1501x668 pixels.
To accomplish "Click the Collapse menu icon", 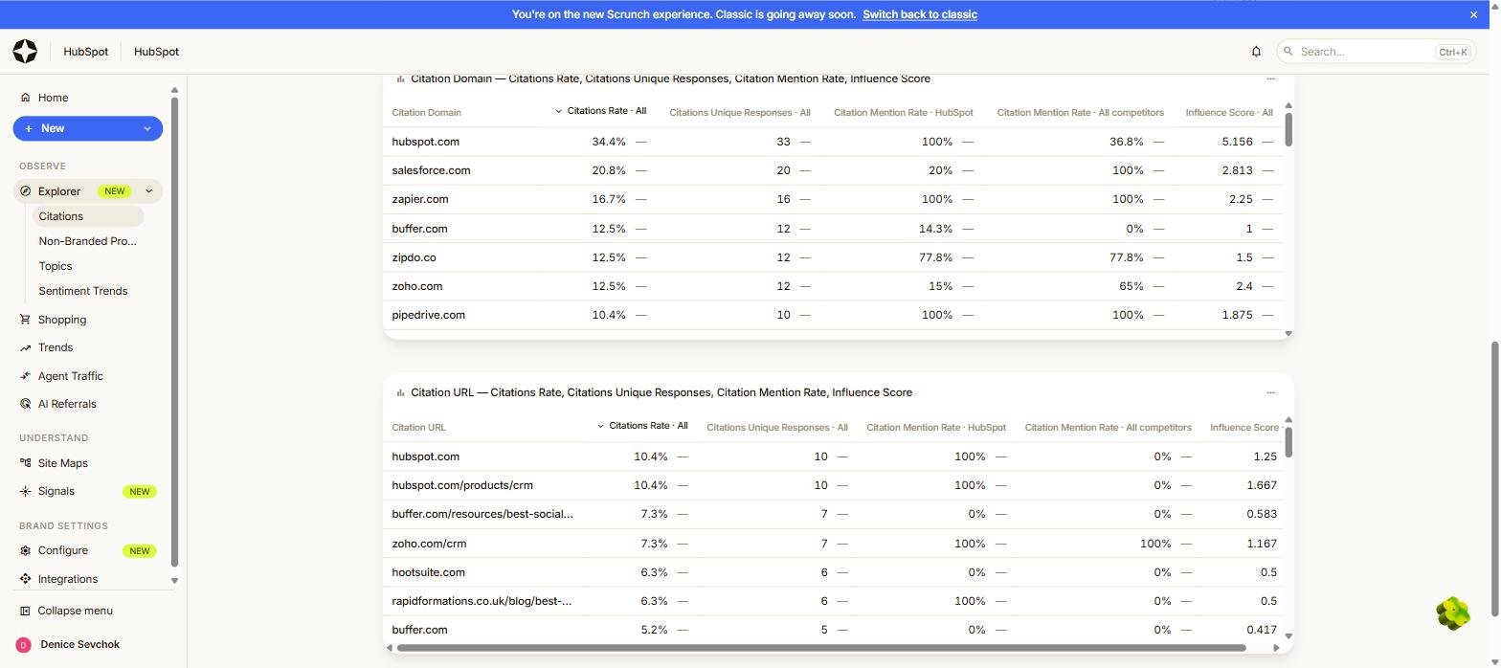I will point(25,611).
